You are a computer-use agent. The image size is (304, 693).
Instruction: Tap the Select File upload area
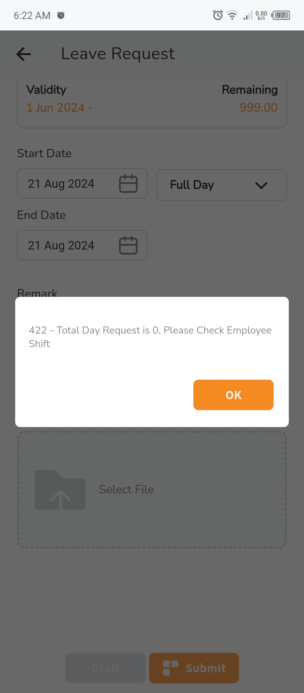(x=152, y=490)
